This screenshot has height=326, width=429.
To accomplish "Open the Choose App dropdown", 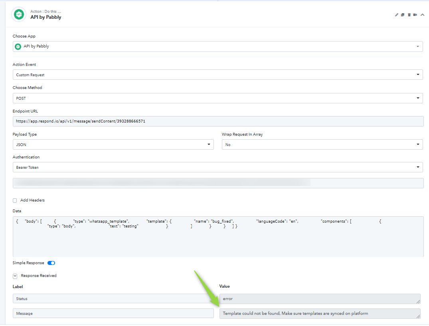I will (218, 47).
